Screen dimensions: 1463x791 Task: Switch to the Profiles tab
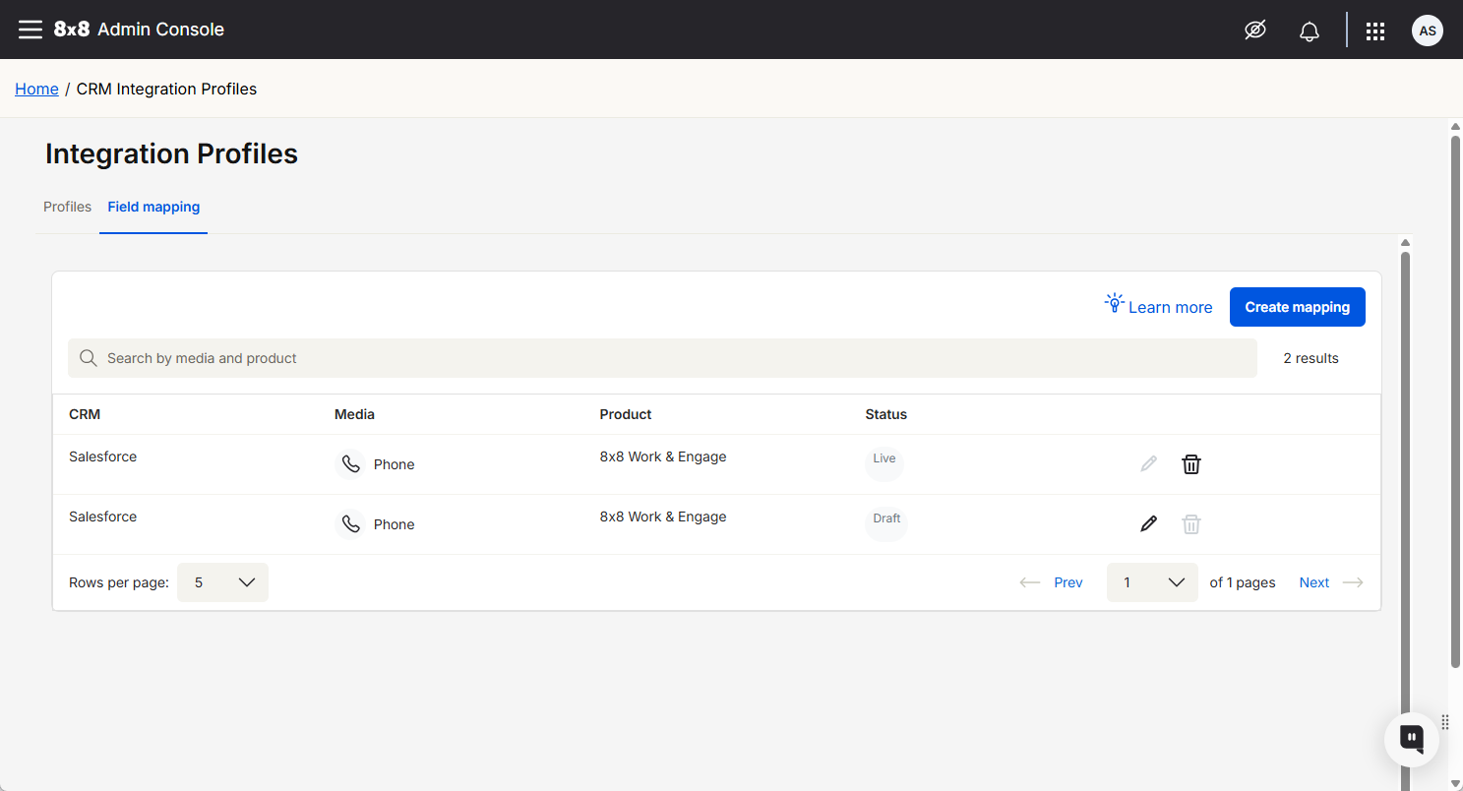[67, 207]
